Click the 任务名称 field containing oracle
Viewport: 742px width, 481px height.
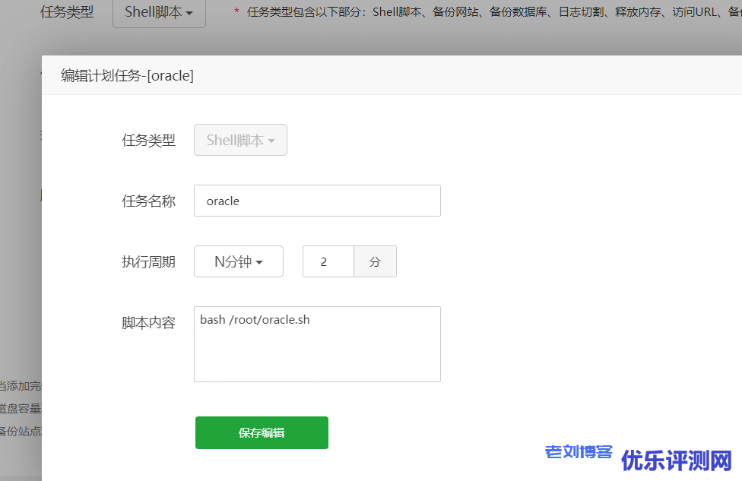pos(317,201)
